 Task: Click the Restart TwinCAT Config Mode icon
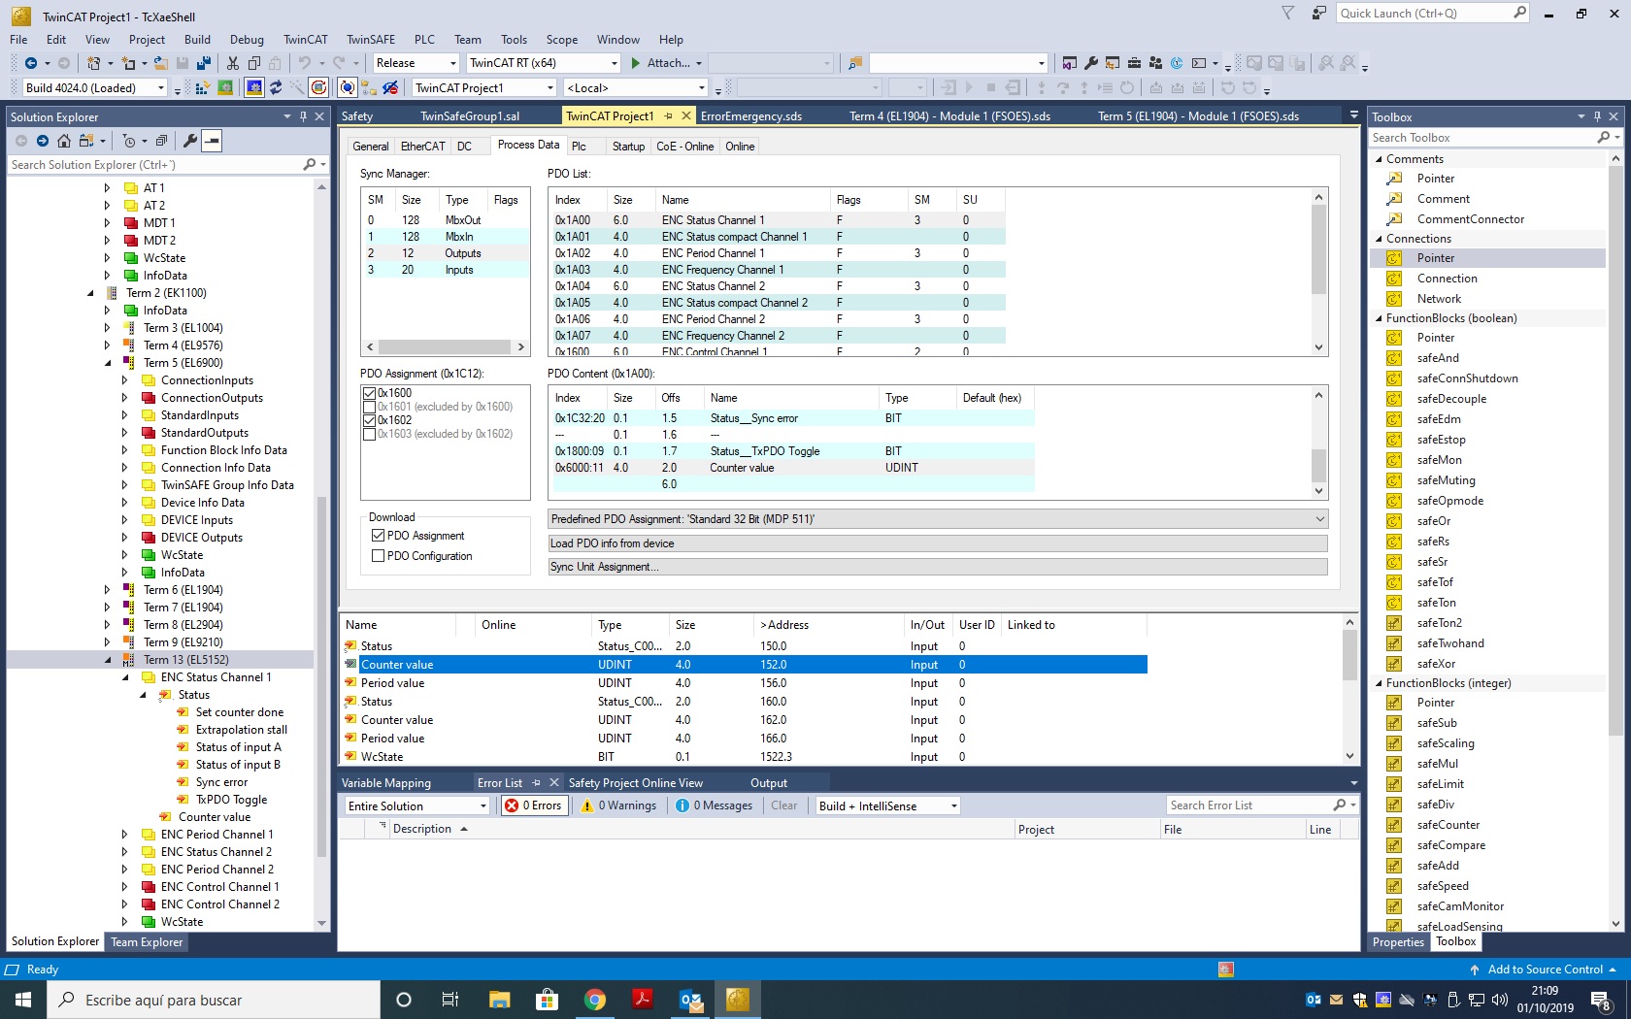click(x=253, y=87)
